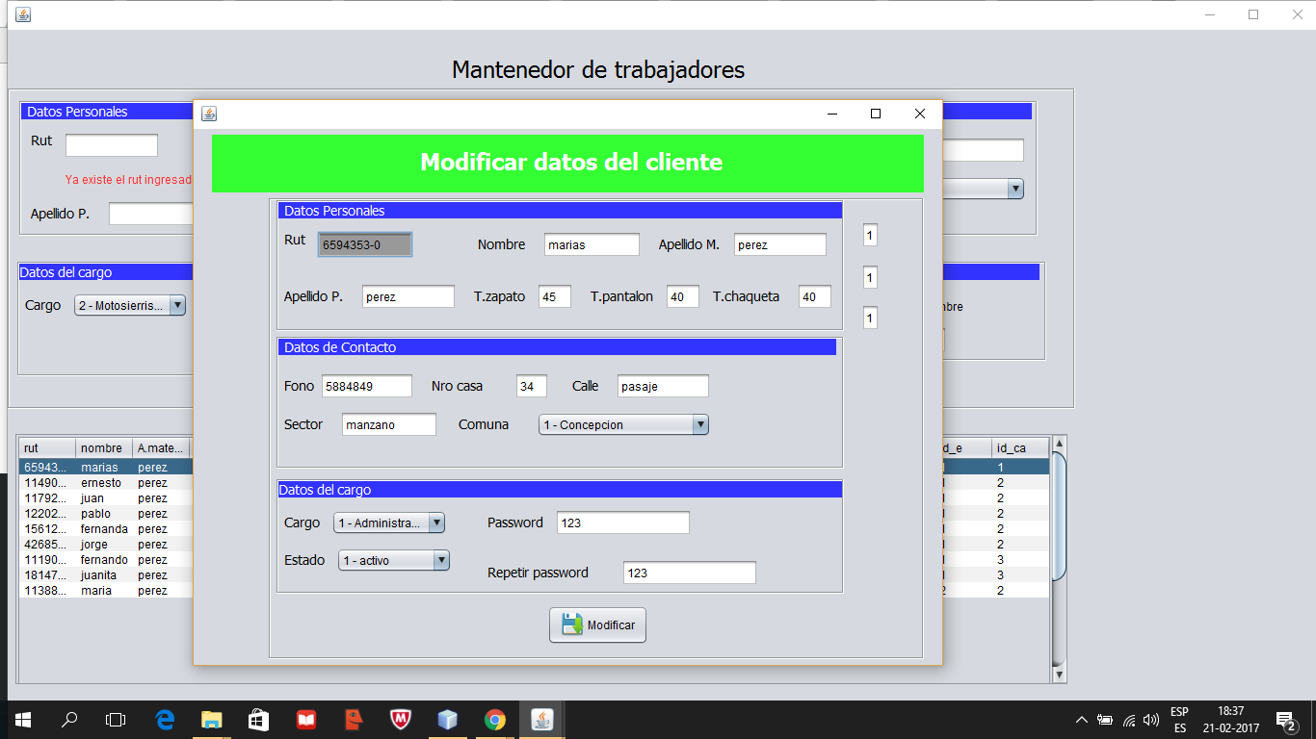Click the Java icon in main window title bar
1316x739 pixels.
[23, 14]
